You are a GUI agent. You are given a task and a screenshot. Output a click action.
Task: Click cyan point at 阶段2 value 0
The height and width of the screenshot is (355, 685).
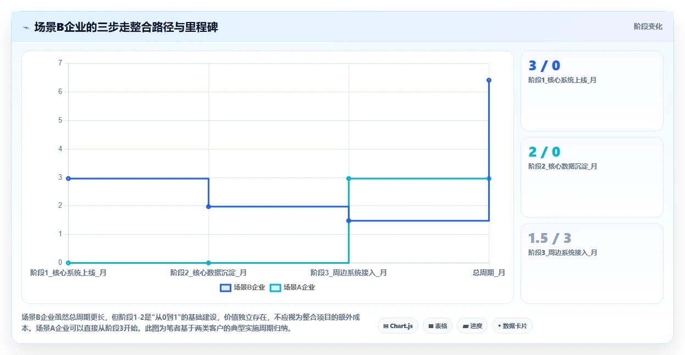pyautogui.click(x=208, y=263)
